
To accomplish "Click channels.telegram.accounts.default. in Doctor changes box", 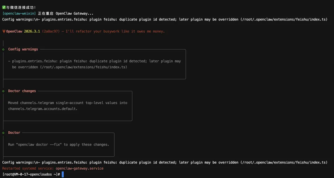I will (43, 109).
